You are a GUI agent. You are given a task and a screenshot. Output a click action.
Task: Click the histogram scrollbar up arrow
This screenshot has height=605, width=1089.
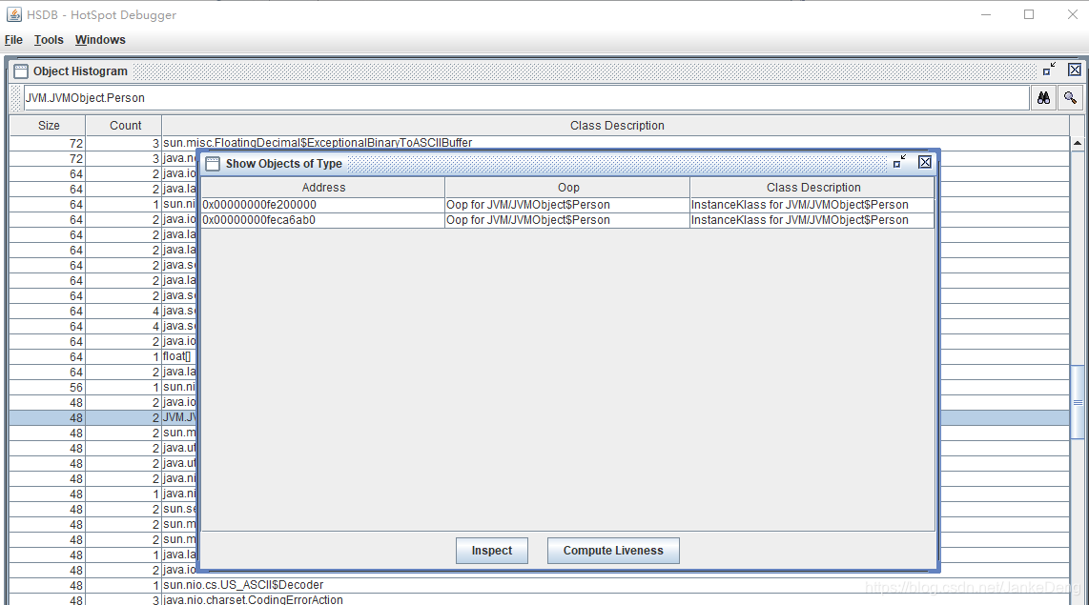1078,143
